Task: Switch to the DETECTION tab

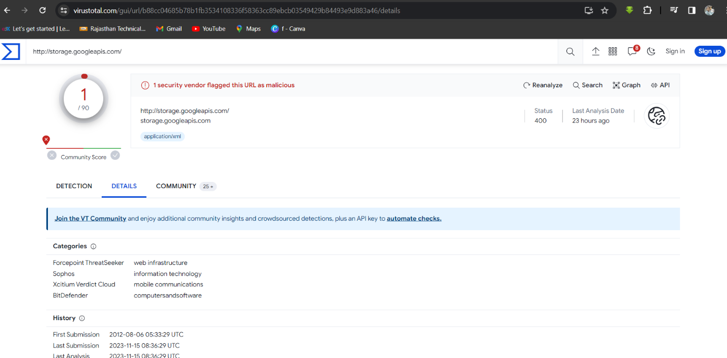Action: [x=74, y=186]
